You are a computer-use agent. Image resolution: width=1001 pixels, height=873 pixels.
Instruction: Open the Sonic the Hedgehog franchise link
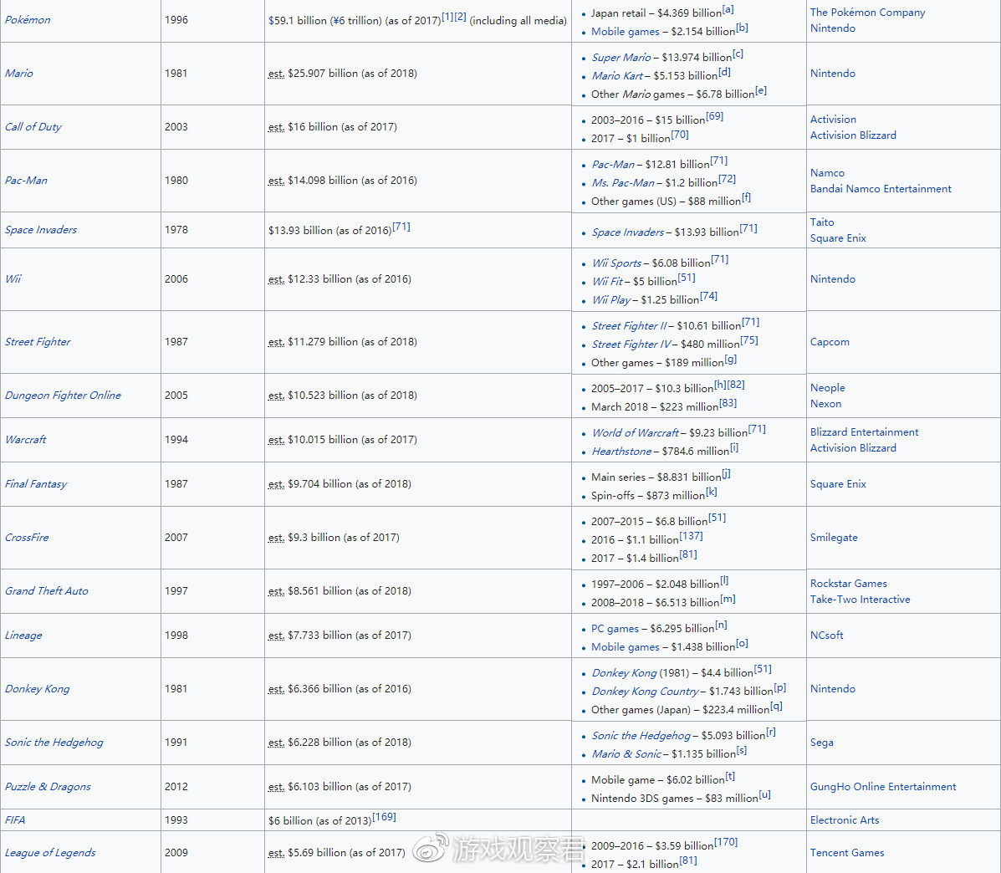point(54,743)
